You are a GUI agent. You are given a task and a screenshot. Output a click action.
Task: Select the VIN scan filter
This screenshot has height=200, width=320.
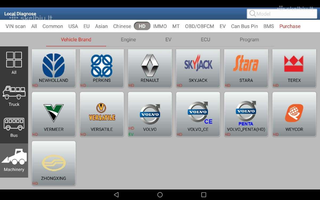(16, 26)
